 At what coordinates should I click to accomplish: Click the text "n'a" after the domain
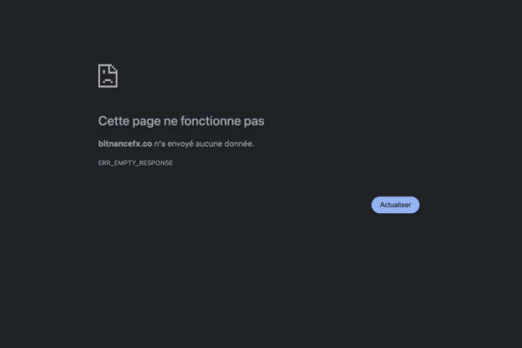pyautogui.click(x=160, y=144)
